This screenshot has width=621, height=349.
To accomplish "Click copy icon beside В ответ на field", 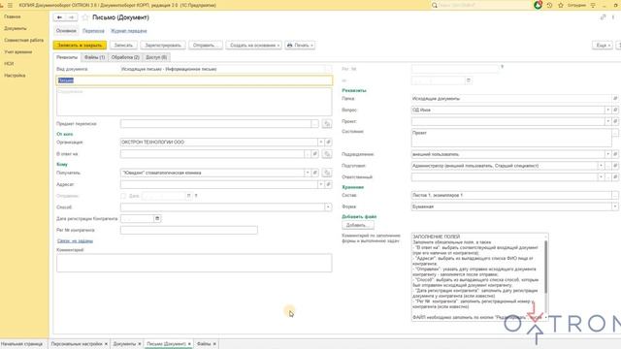I will (x=327, y=154).
